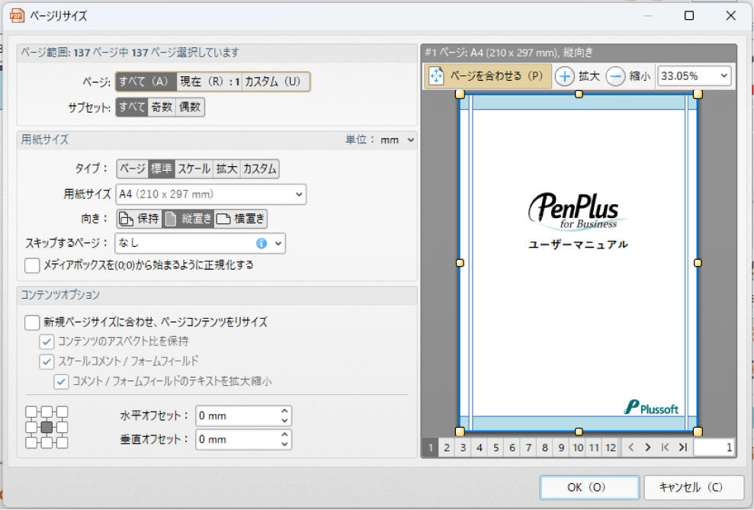This screenshot has height=510, width=754.
Task: Zoom out with the minus circle icon
Action: [x=615, y=76]
